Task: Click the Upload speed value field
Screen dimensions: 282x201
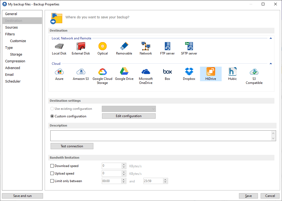Action: [x=112, y=173]
